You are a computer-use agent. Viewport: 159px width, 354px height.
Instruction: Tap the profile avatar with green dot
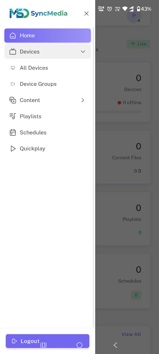pyautogui.click(x=134, y=15)
